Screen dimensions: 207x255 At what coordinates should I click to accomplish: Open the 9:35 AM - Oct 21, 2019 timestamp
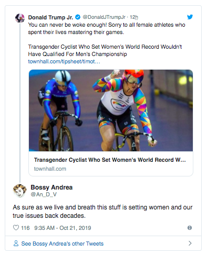[x=63, y=228]
